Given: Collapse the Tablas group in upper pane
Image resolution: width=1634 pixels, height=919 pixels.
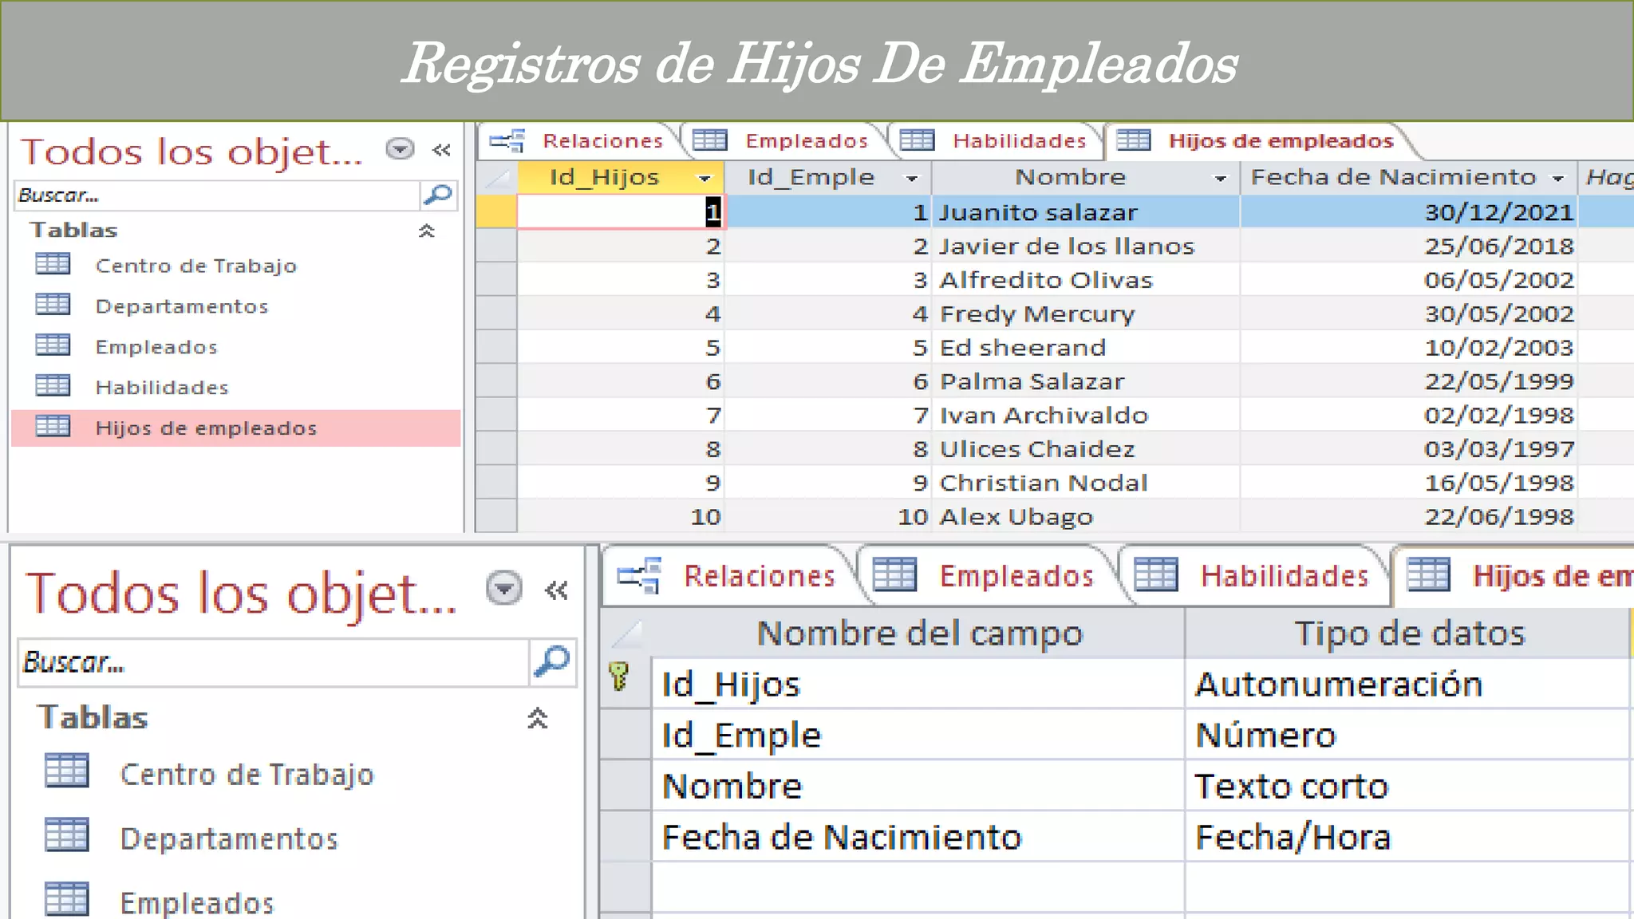Looking at the screenshot, I should pos(427,231).
